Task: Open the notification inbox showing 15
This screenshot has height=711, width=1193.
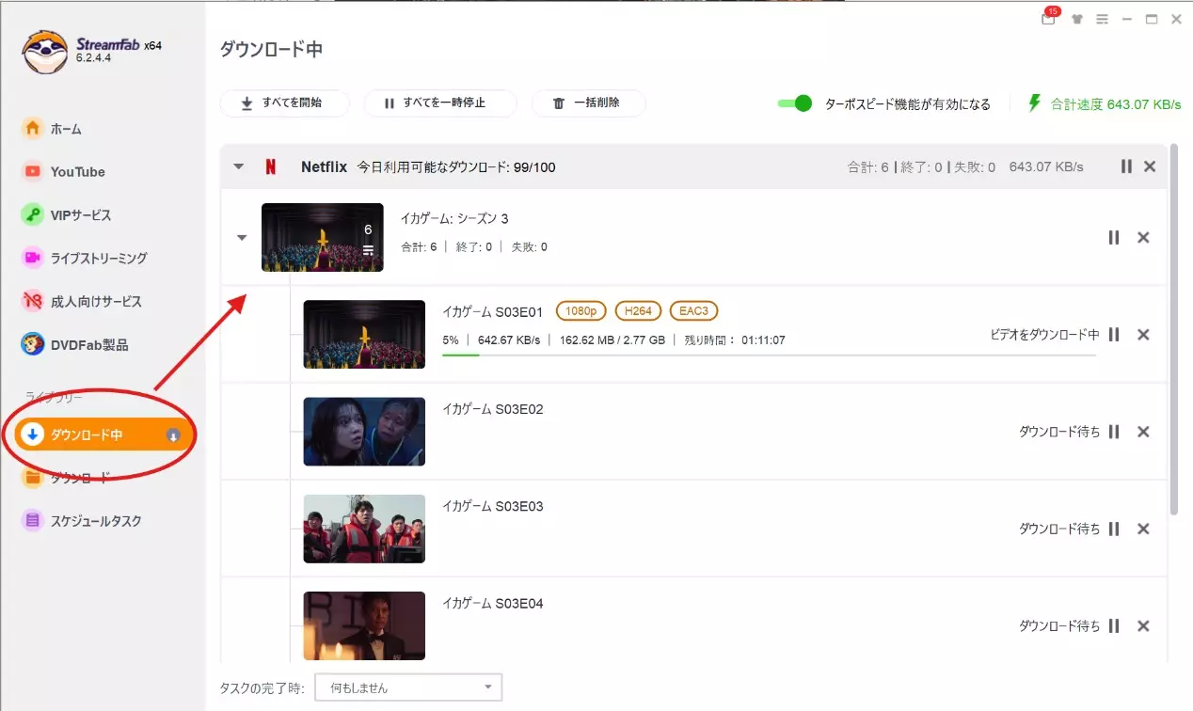Action: click(1047, 19)
